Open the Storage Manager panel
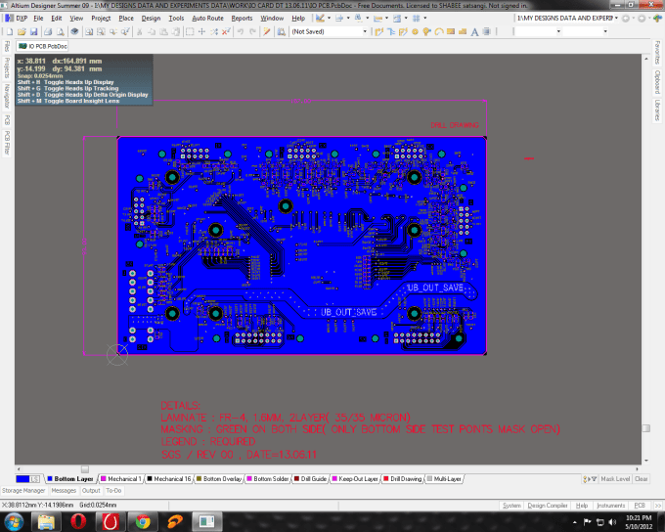This screenshot has width=665, height=532. pyautogui.click(x=23, y=490)
